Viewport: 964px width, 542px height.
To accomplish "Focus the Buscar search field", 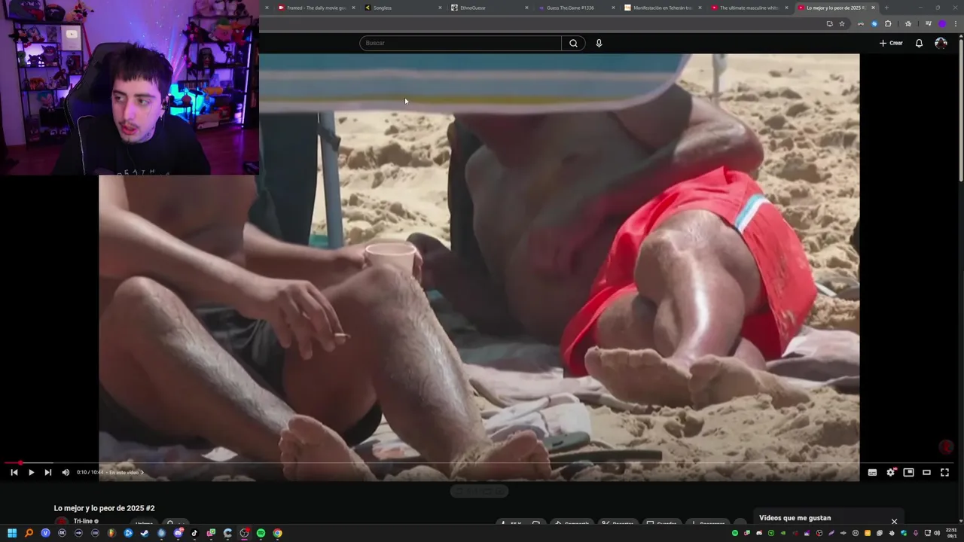I will coord(460,43).
